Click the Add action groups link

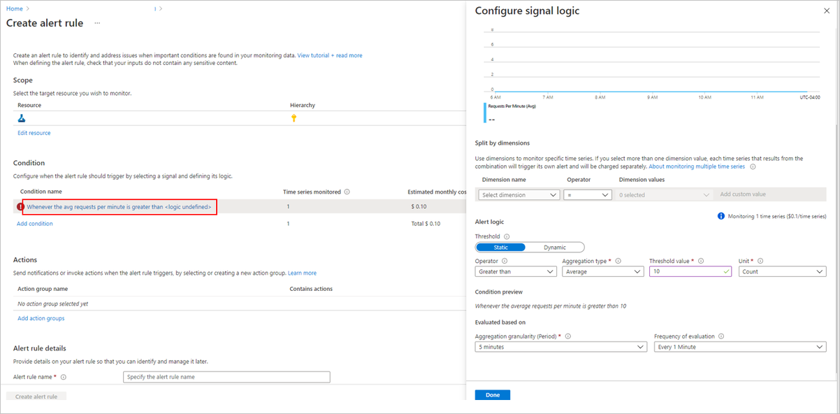41,318
